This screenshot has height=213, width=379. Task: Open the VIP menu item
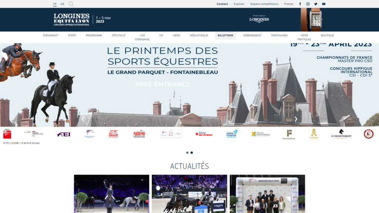(x=161, y=35)
